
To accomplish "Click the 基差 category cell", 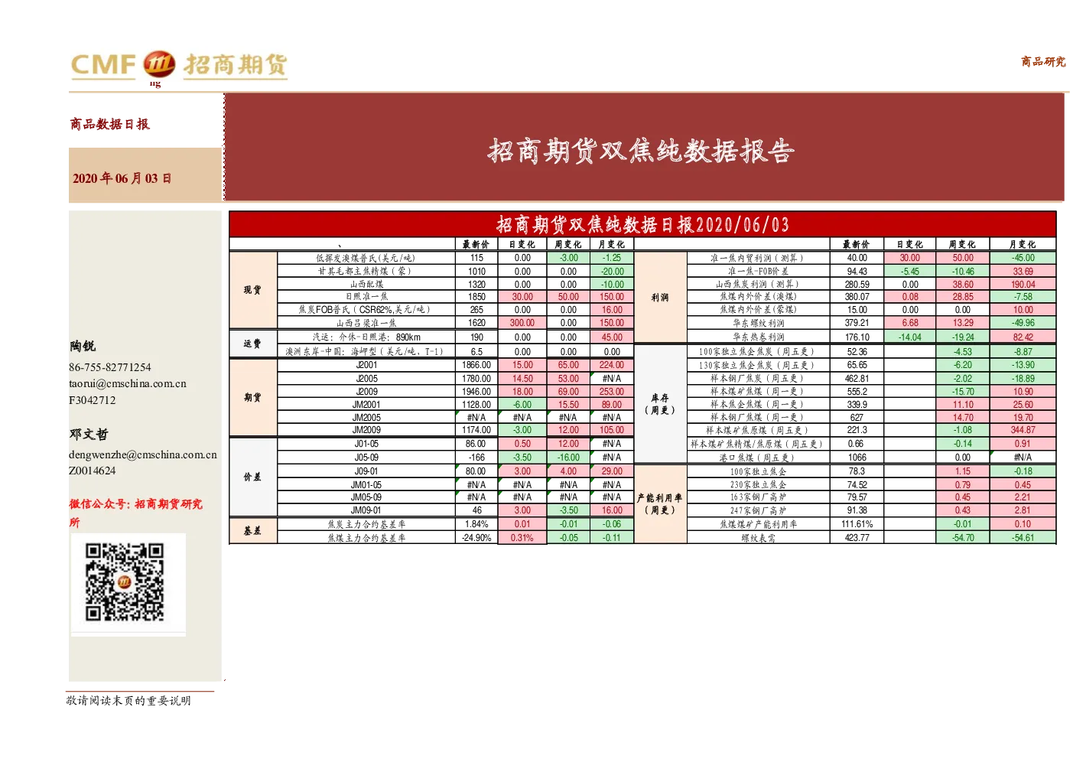I will point(253,531).
